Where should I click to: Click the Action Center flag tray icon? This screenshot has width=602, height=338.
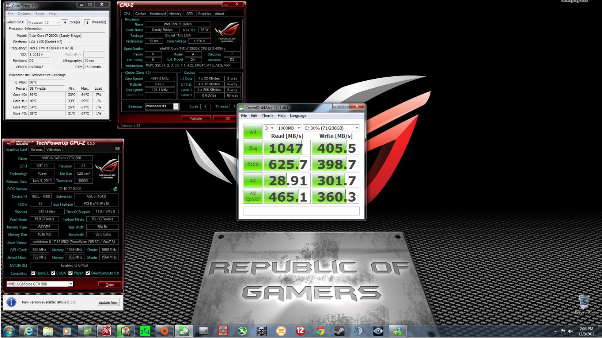(x=563, y=331)
